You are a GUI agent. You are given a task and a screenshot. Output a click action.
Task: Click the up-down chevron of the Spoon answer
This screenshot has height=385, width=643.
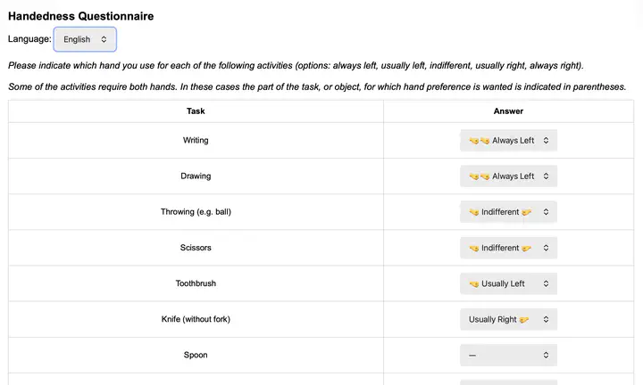click(x=546, y=355)
